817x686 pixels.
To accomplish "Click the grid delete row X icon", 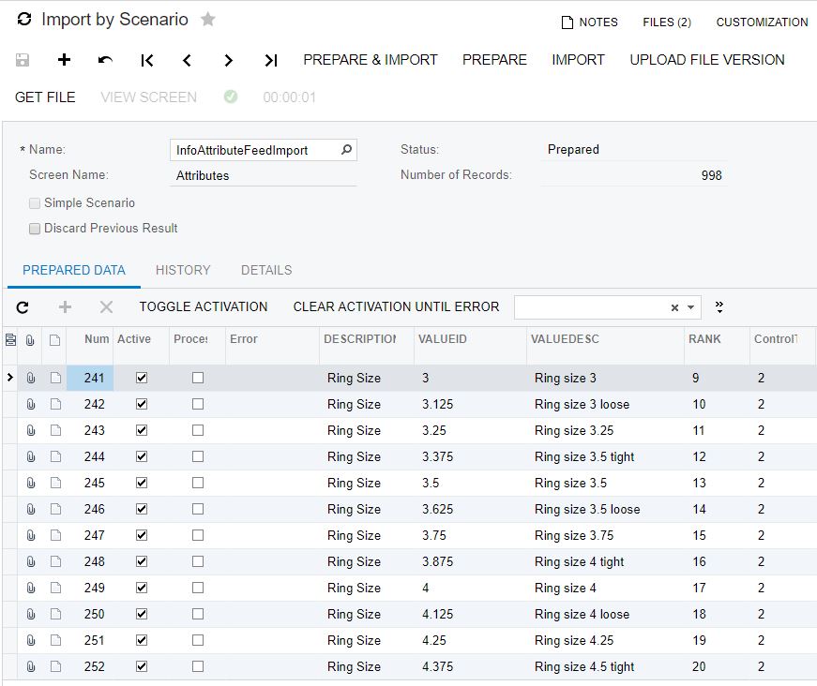I will (106, 307).
